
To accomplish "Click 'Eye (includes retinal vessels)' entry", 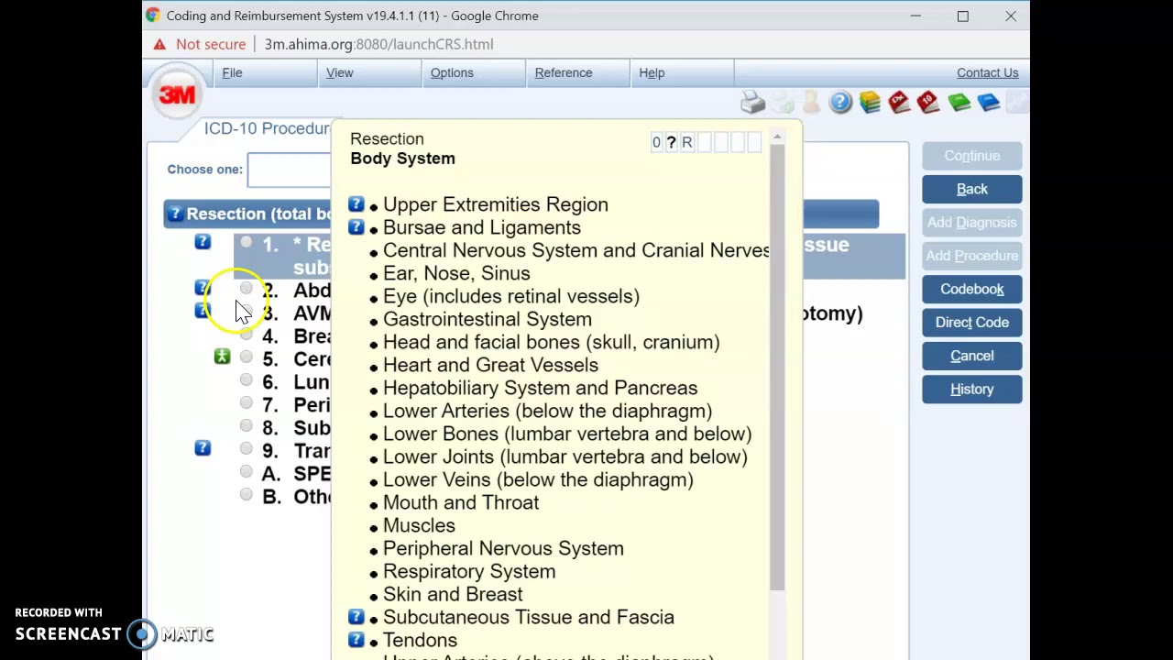I will coord(511,296).
